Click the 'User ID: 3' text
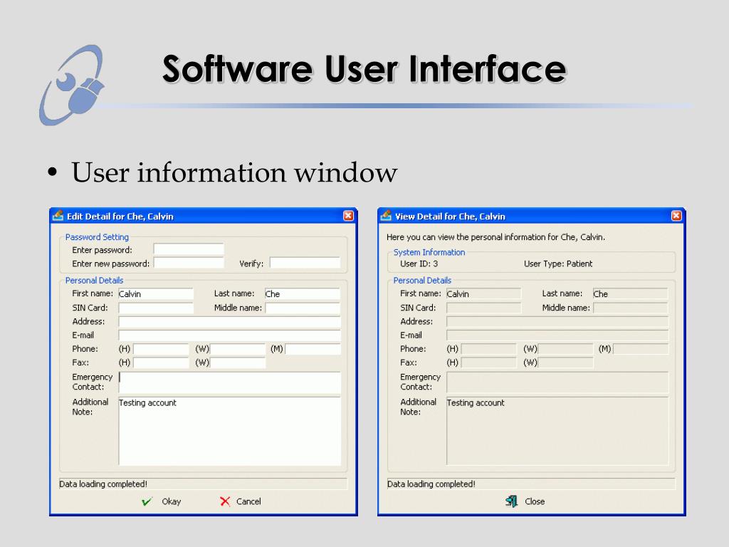The width and height of the screenshot is (729, 547). pos(419,264)
